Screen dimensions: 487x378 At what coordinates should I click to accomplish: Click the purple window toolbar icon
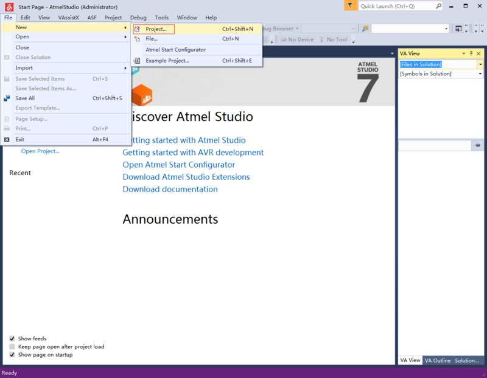coord(458,29)
